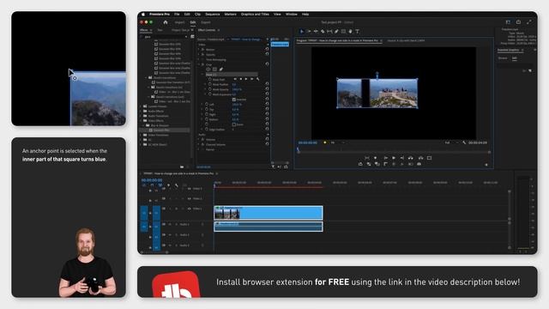Step forward one frame in Program Monitor
This screenshot has width=549, height=309.
click(x=402, y=158)
